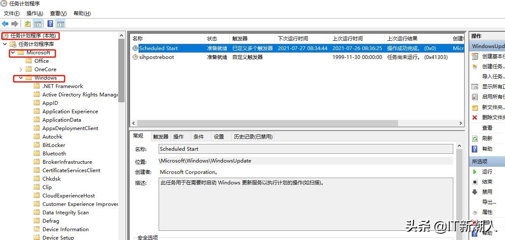Viewport: 505px width, 240px height.
Task: Click the 帮助 help icon under 查看
Action: (x=475, y=149)
